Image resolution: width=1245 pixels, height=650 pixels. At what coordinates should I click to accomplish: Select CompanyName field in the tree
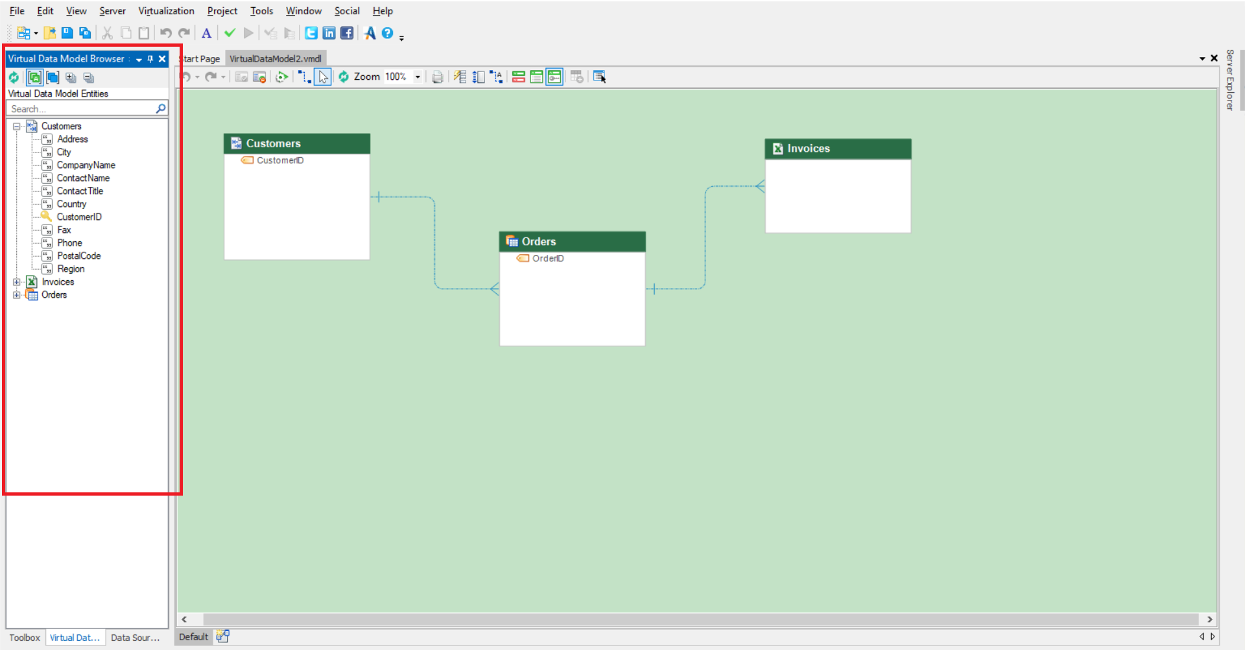click(x=86, y=165)
